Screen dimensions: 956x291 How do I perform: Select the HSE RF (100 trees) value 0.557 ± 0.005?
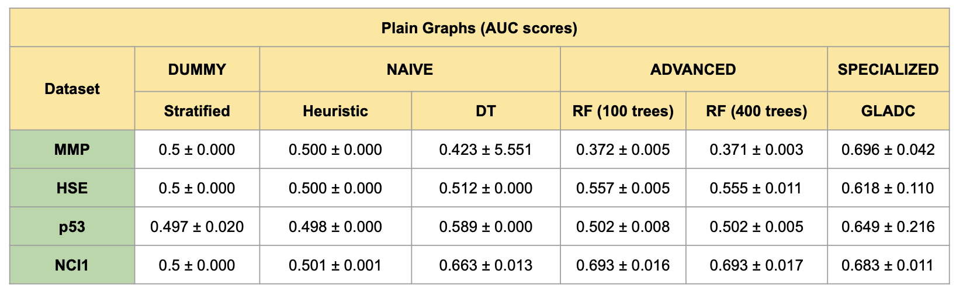(x=623, y=188)
